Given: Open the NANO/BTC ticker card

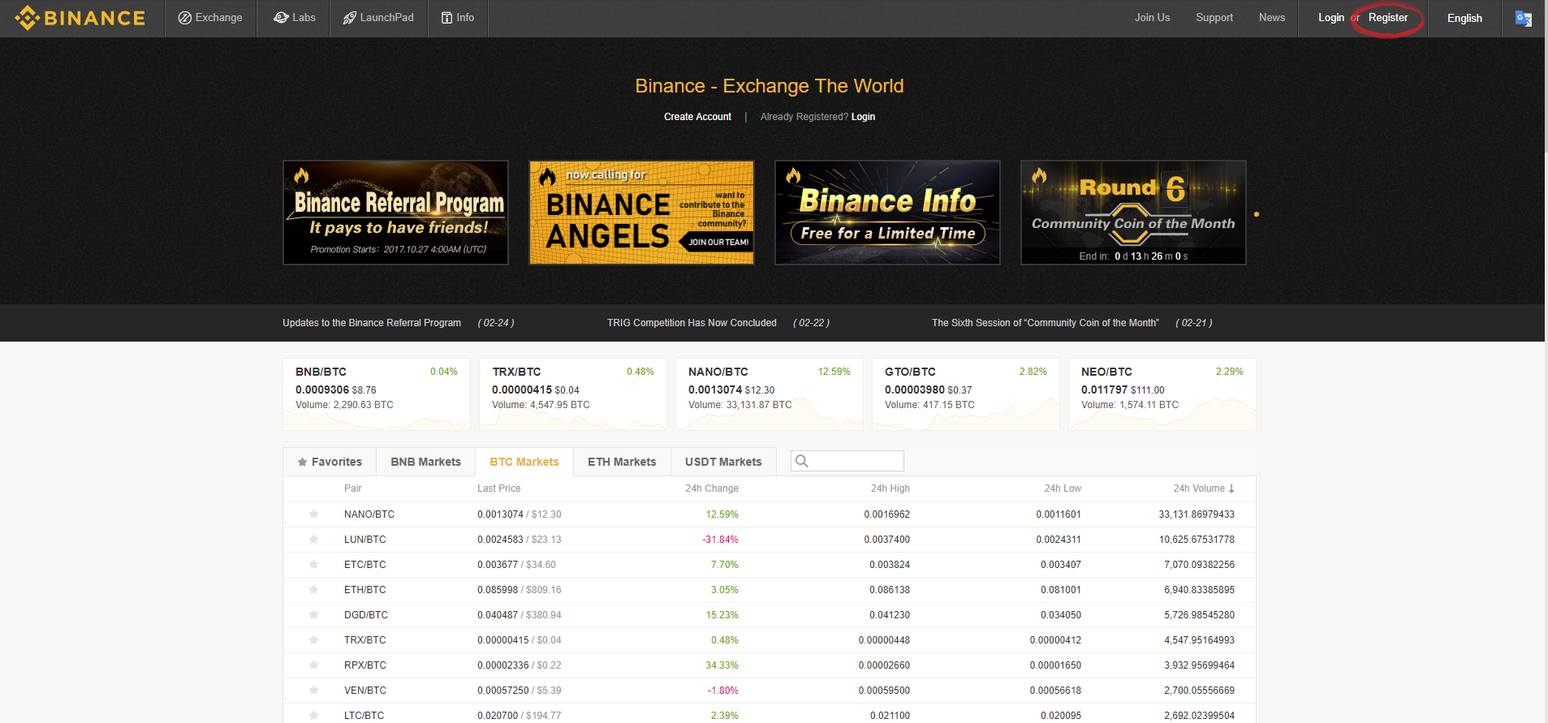Looking at the screenshot, I should click(x=770, y=394).
